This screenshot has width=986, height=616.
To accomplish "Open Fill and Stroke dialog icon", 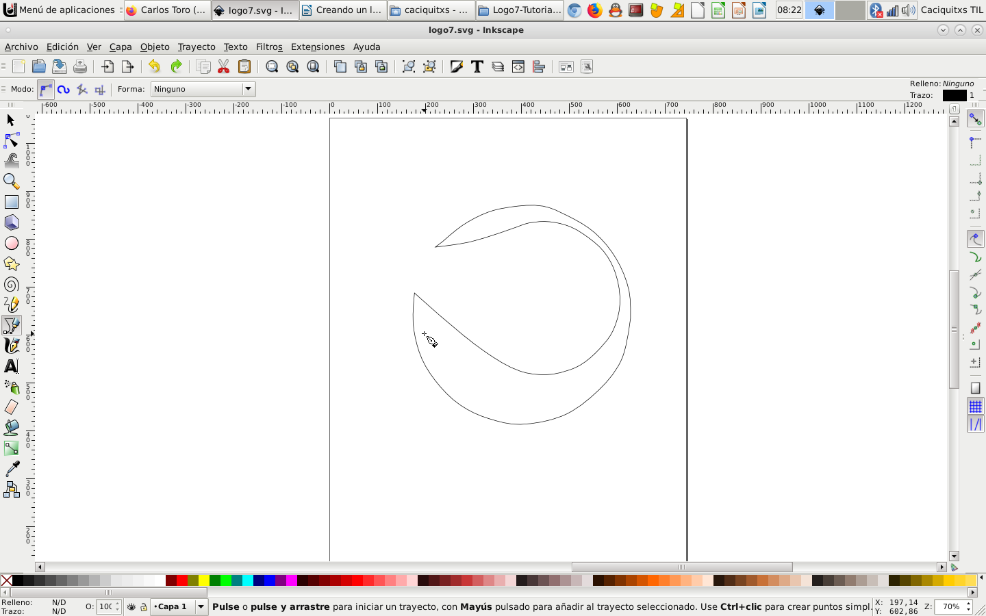I will point(457,66).
